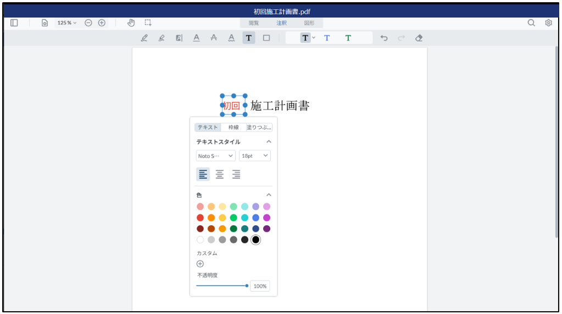
Task: Open the settings gear icon
Action: (x=548, y=23)
